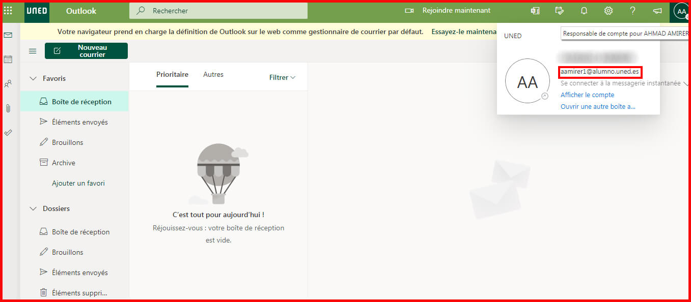This screenshot has width=691, height=302.
Task: Click the Outlook title link
Action: click(x=81, y=11)
